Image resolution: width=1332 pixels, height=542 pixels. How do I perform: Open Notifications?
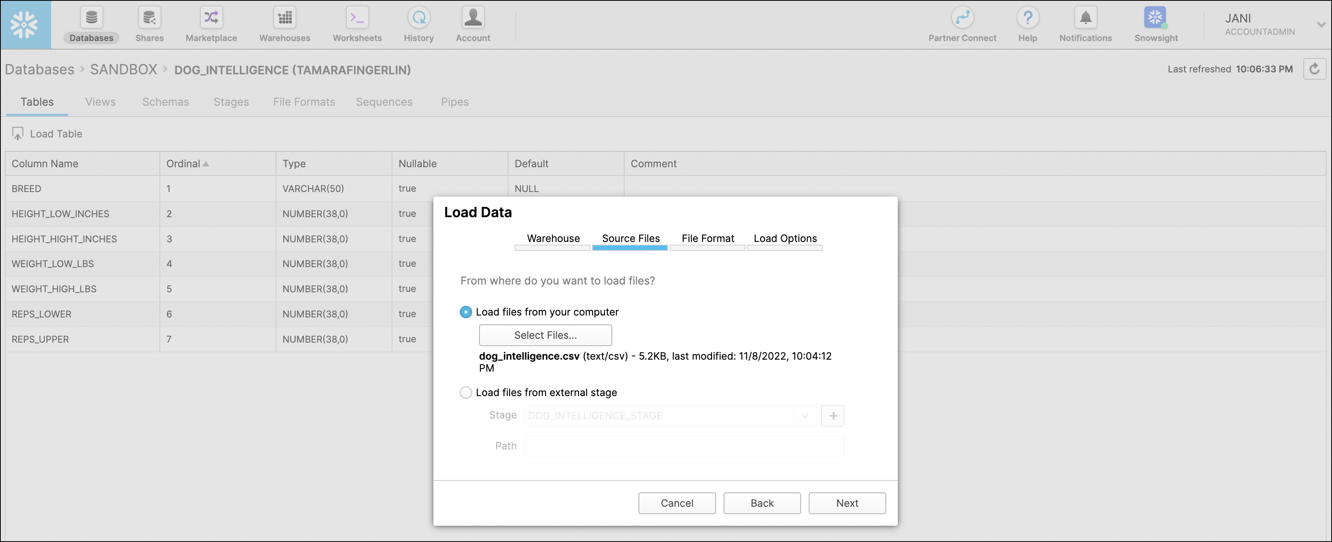pyautogui.click(x=1085, y=24)
